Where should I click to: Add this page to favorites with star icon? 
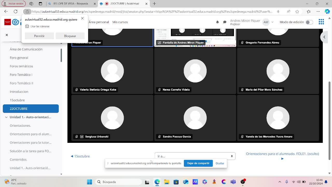297,11
